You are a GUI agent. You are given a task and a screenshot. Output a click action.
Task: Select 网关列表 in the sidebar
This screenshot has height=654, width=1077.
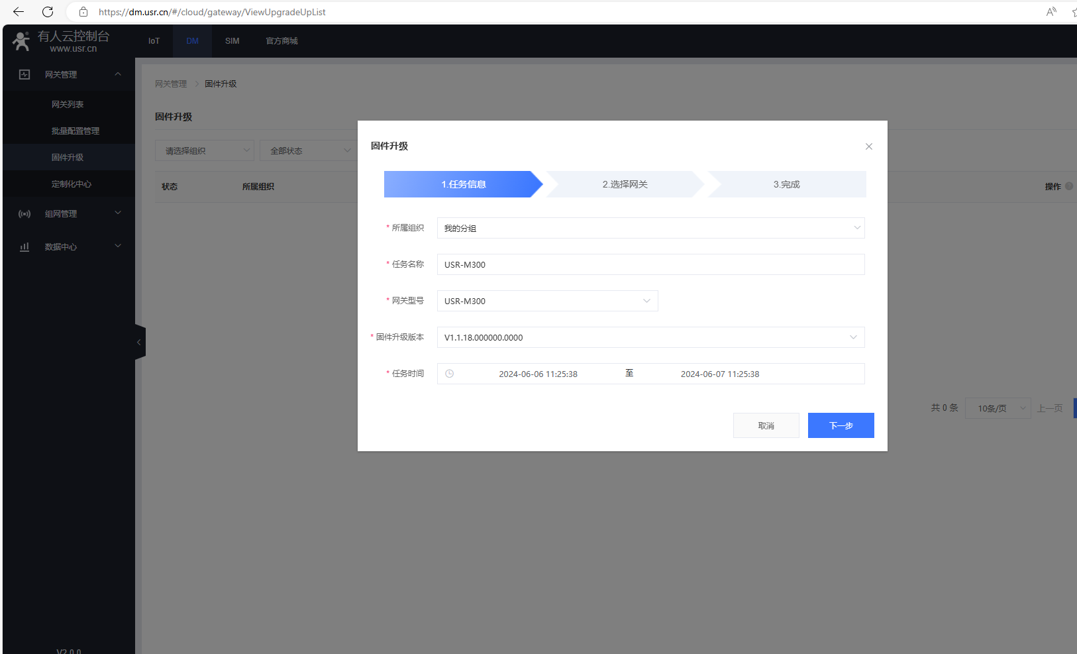click(x=68, y=105)
